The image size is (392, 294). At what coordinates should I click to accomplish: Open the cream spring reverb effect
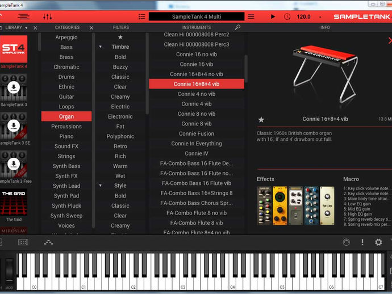pos(327,205)
